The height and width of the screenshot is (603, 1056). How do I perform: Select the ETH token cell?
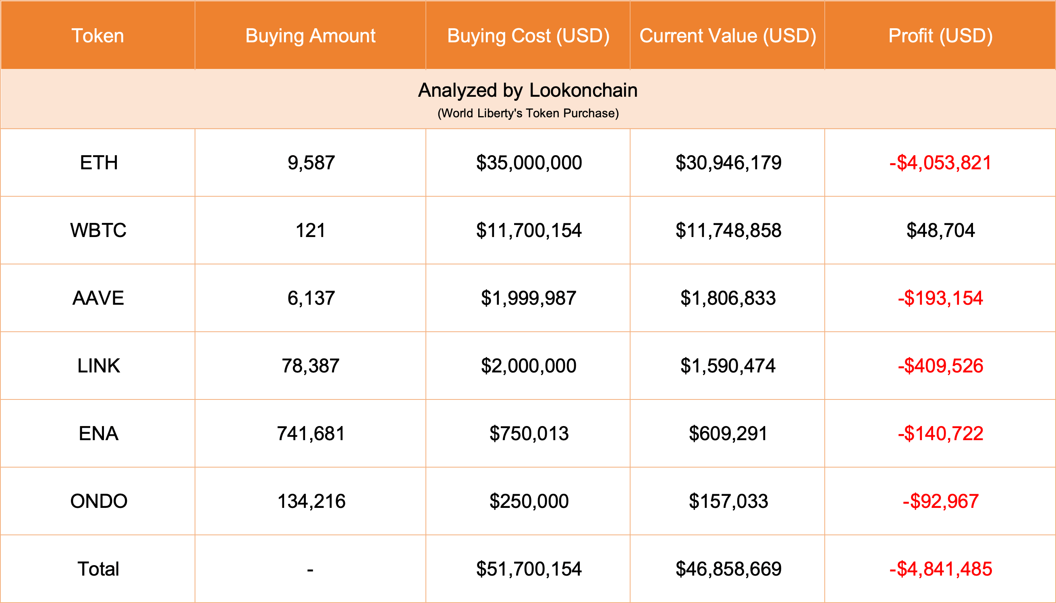[x=99, y=162]
